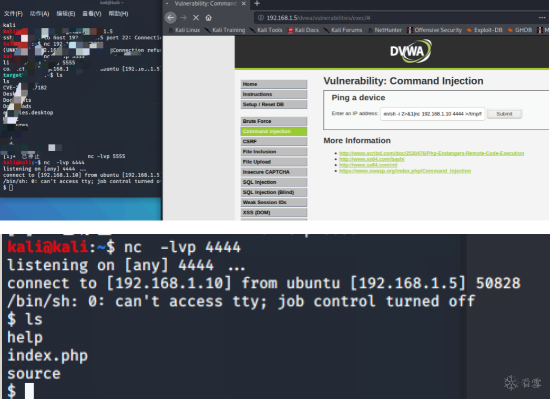Open Exploit-DB bookmark
This screenshot has height=399, width=551.
485,30
